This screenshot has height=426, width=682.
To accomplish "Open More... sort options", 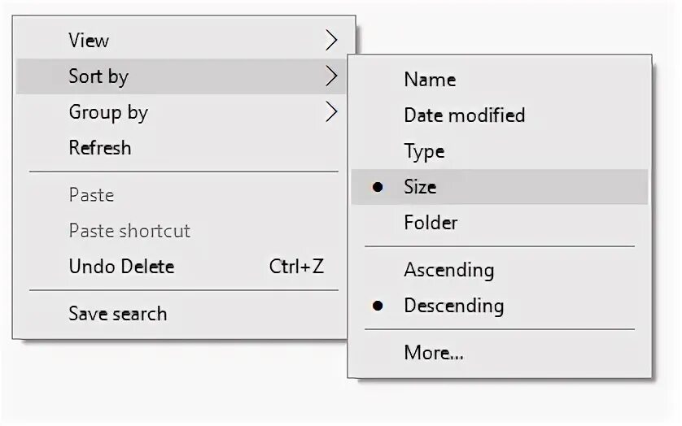I will click(x=433, y=353).
